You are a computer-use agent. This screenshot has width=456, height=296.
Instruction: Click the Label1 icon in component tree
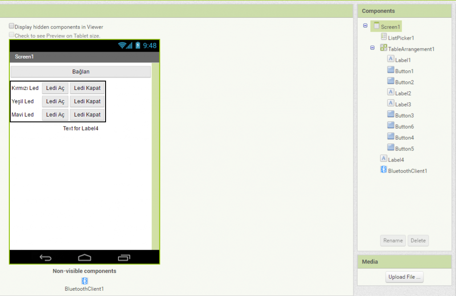click(391, 59)
